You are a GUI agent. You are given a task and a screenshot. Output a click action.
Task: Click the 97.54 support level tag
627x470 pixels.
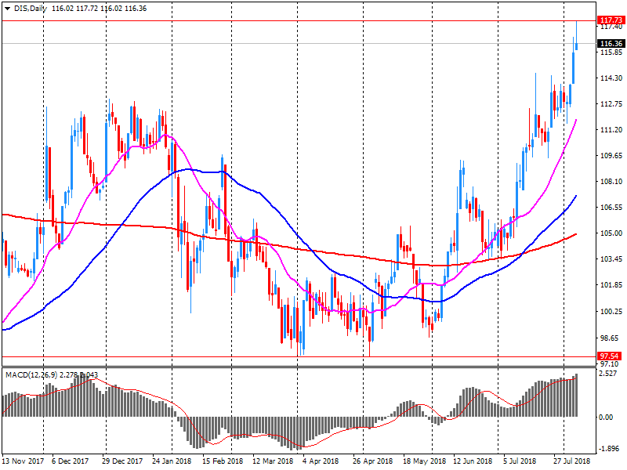pos(609,356)
